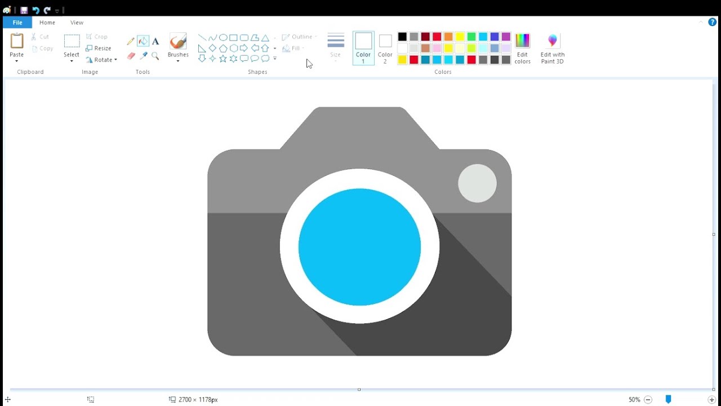Expand the Shapes gallery more arrow
Screen dimensions: 721x406
click(x=275, y=59)
